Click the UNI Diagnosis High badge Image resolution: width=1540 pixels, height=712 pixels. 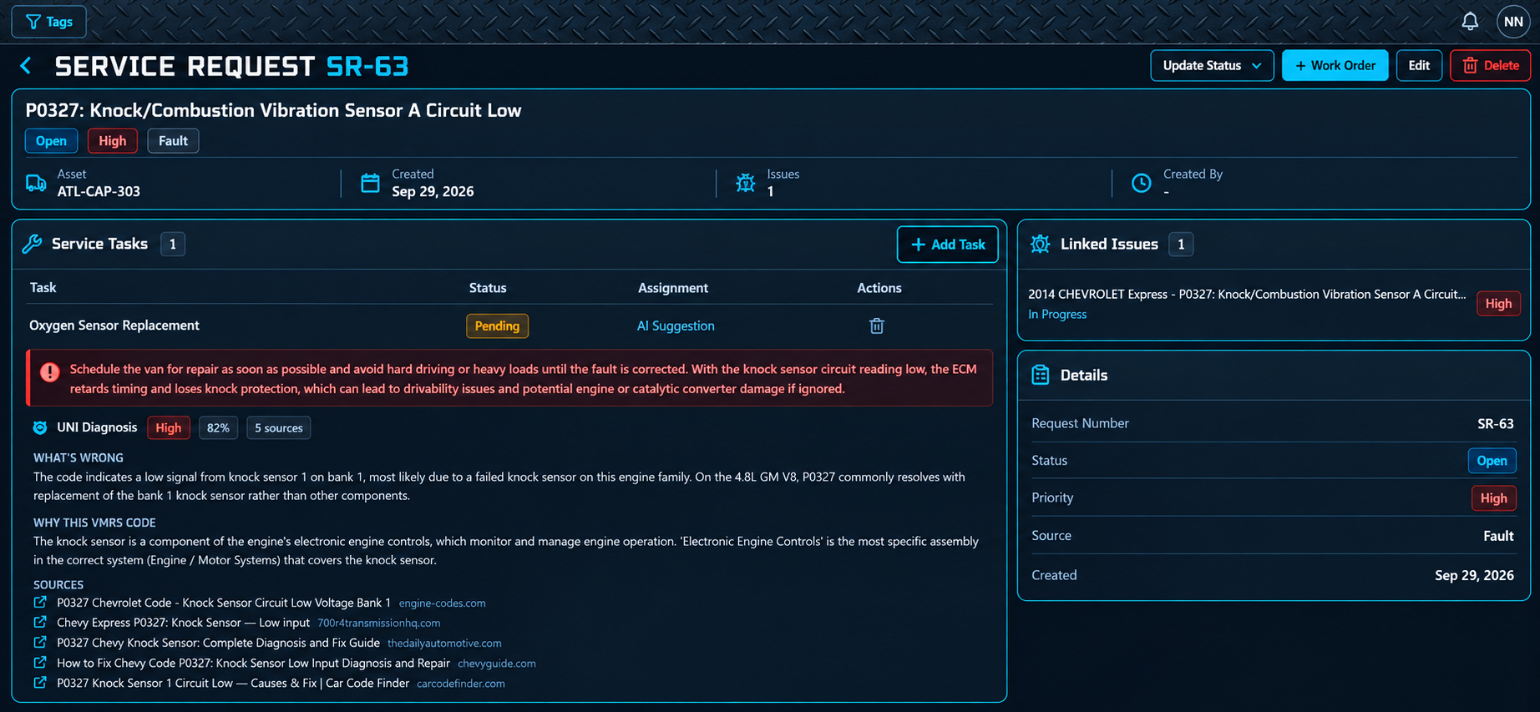click(x=168, y=427)
